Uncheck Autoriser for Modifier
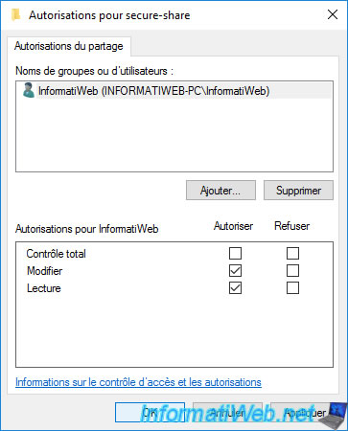This screenshot has height=431, width=348. 236,270
